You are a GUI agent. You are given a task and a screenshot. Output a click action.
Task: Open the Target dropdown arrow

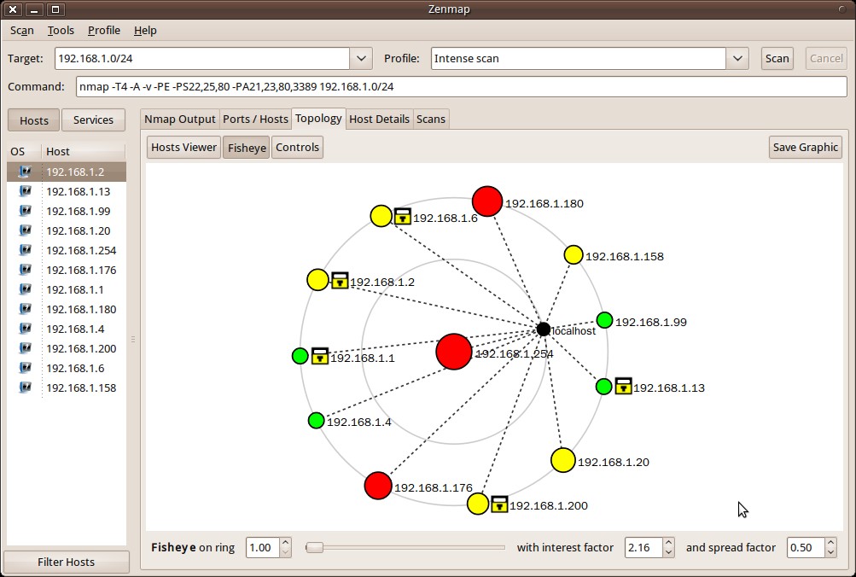[x=361, y=58]
